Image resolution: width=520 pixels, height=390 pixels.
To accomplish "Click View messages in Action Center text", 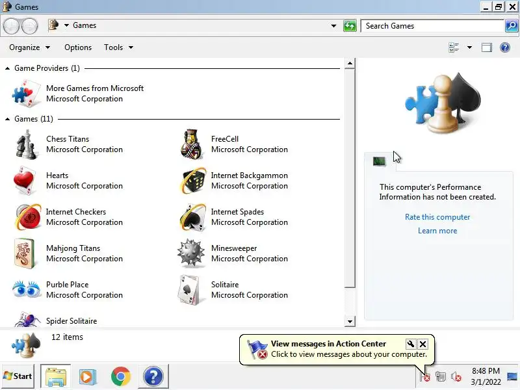I will 328,344.
